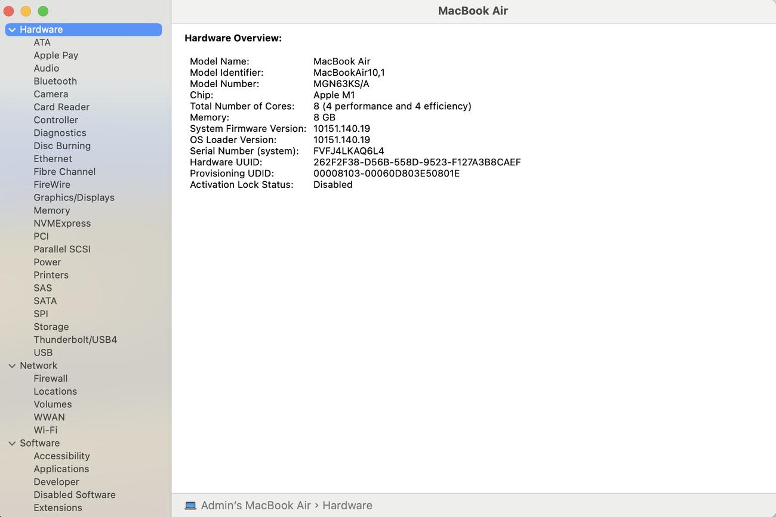
Task: Select the Software category heading
Action: point(39,443)
